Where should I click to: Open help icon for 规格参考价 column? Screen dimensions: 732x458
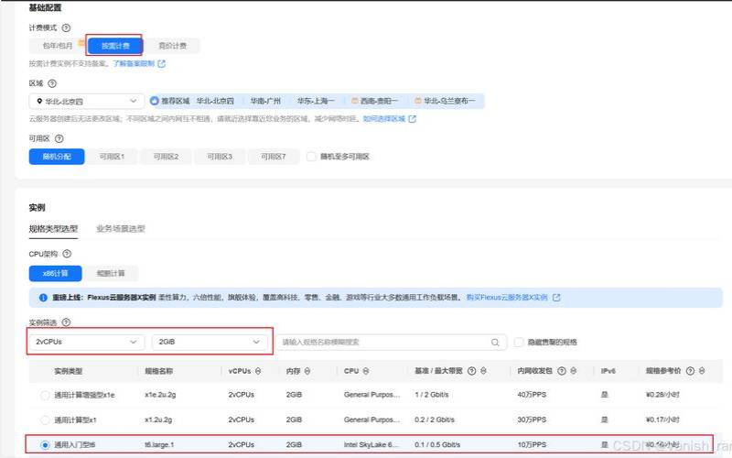tap(690, 371)
